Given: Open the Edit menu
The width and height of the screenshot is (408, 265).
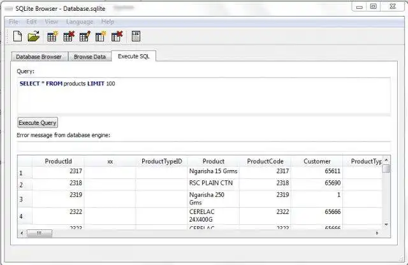Looking at the screenshot, I should 31,22.
